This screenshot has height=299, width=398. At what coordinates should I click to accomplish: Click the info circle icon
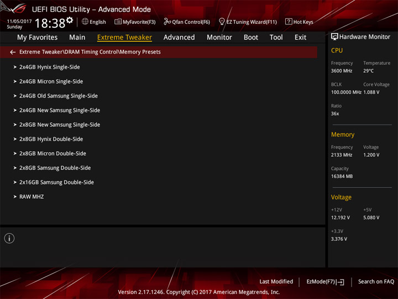(x=9, y=239)
